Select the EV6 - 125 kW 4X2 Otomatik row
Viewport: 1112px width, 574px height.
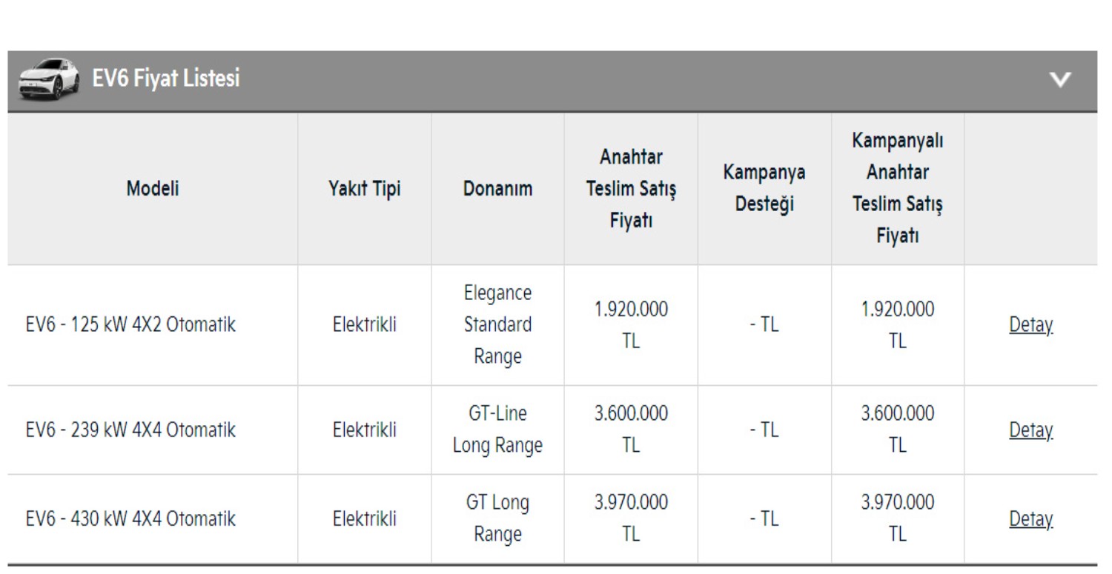click(130, 325)
